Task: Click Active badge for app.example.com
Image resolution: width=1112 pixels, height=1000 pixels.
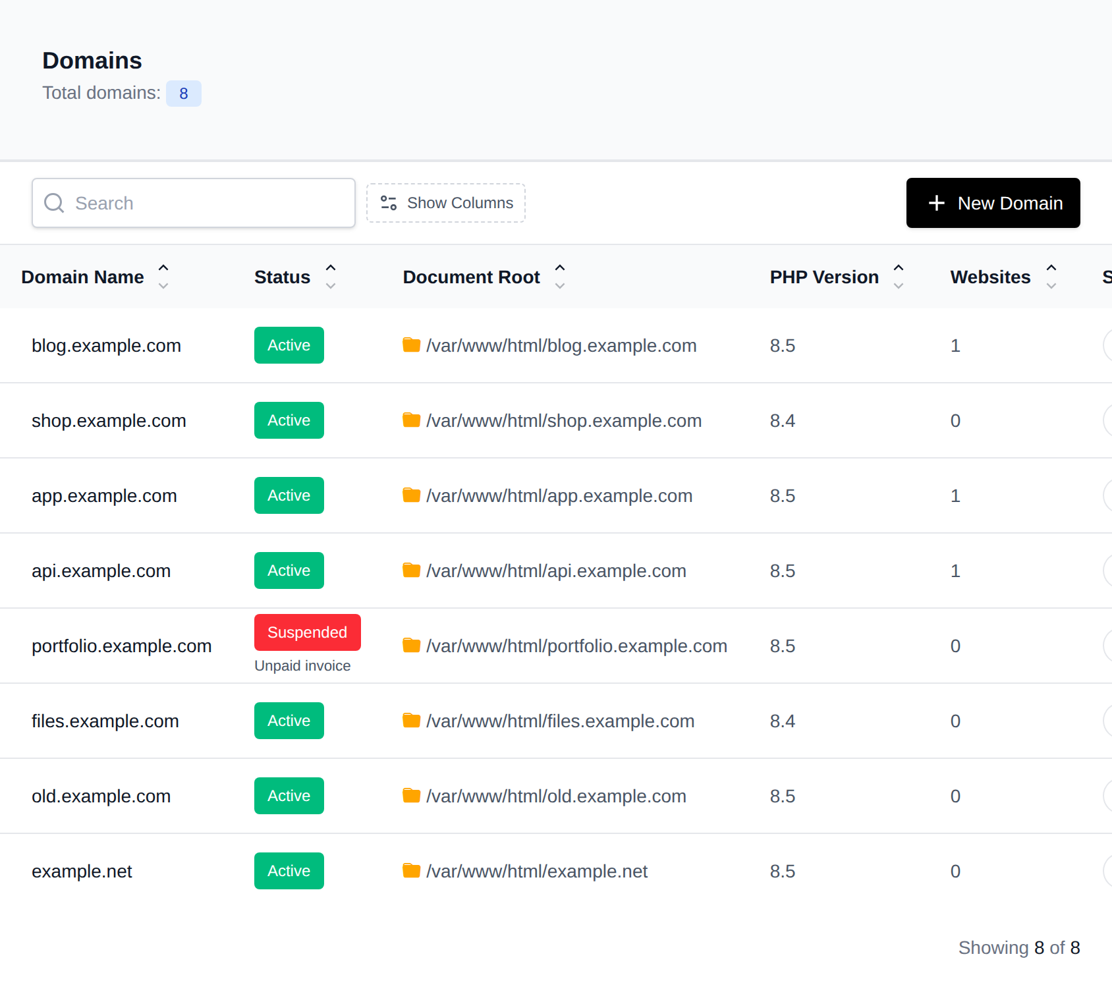Action: click(x=289, y=495)
